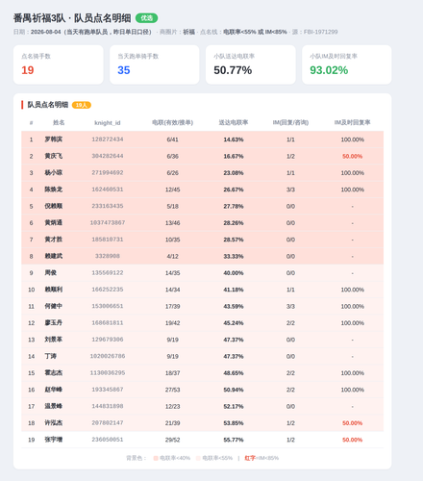Viewport: 423px width, 481px height.
Task: Click the name 杨小琼 in row 3
Action: tap(54, 173)
